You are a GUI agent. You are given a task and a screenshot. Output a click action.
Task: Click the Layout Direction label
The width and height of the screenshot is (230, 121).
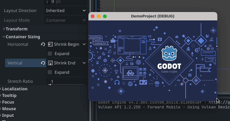(20, 11)
